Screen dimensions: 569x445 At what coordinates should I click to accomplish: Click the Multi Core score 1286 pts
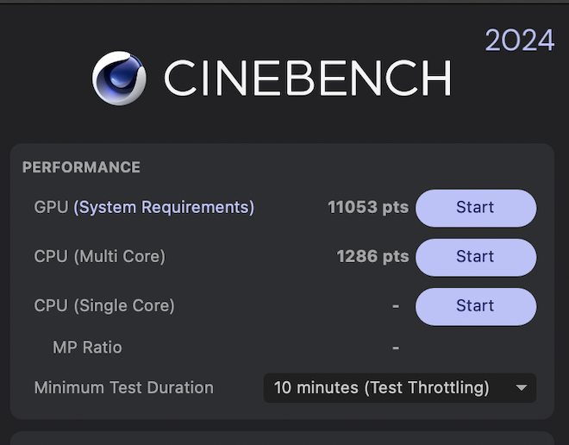[372, 257]
